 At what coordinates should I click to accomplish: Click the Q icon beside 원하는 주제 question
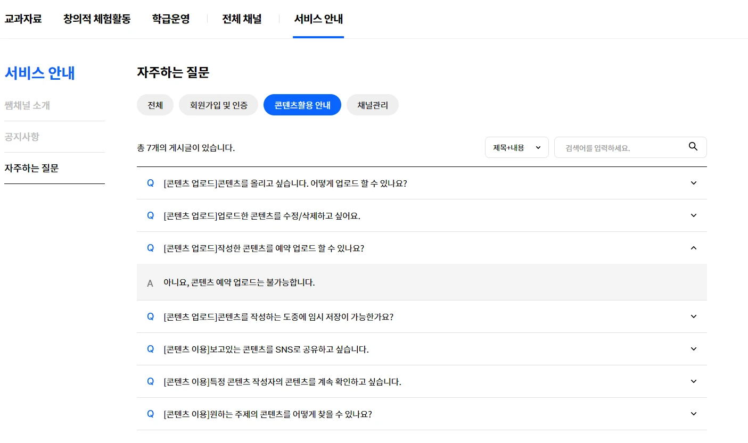pos(151,414)
